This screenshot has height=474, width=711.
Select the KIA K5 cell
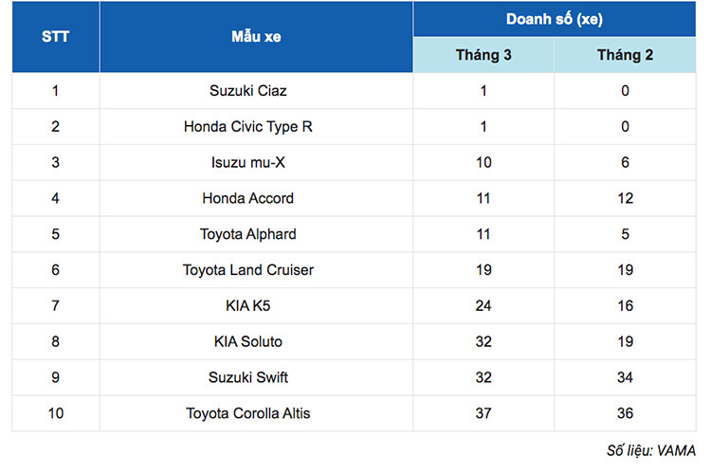point(248,305)
